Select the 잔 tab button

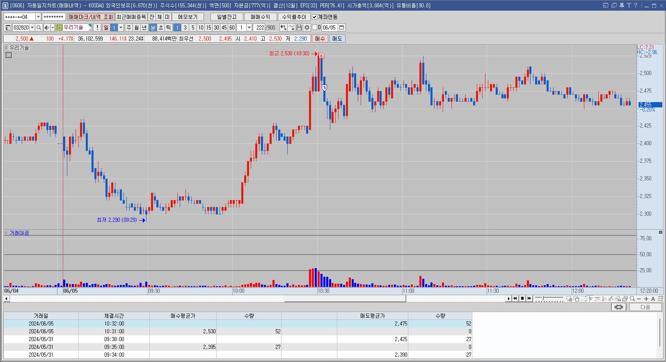(152, 17)
